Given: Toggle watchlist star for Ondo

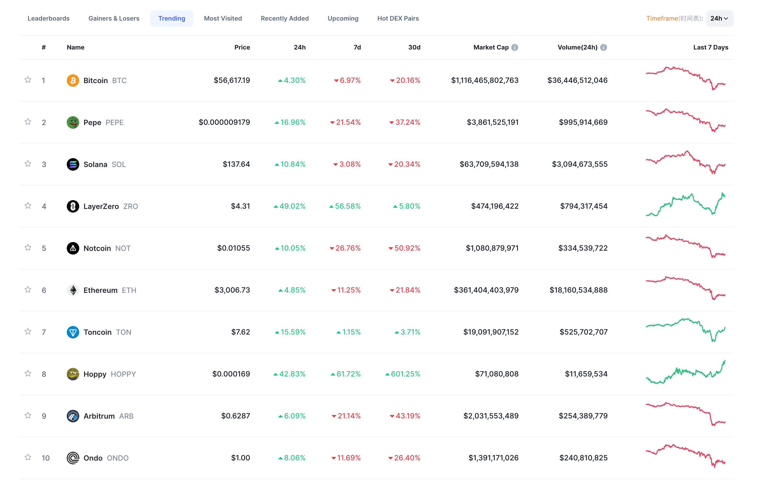Looking at the screenshot, I should click(28, 457).
